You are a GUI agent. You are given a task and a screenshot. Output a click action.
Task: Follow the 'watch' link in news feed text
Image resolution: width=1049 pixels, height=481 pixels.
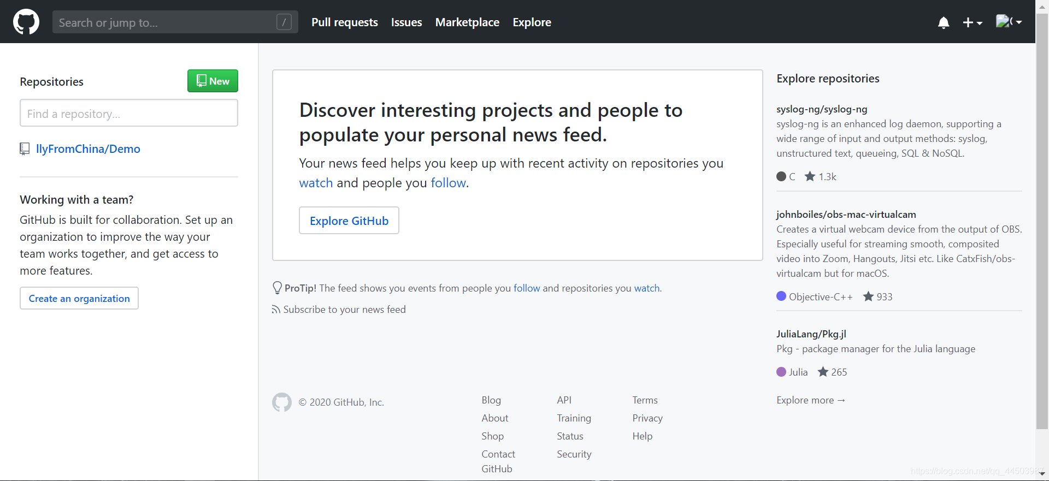(x=316, y=183)
